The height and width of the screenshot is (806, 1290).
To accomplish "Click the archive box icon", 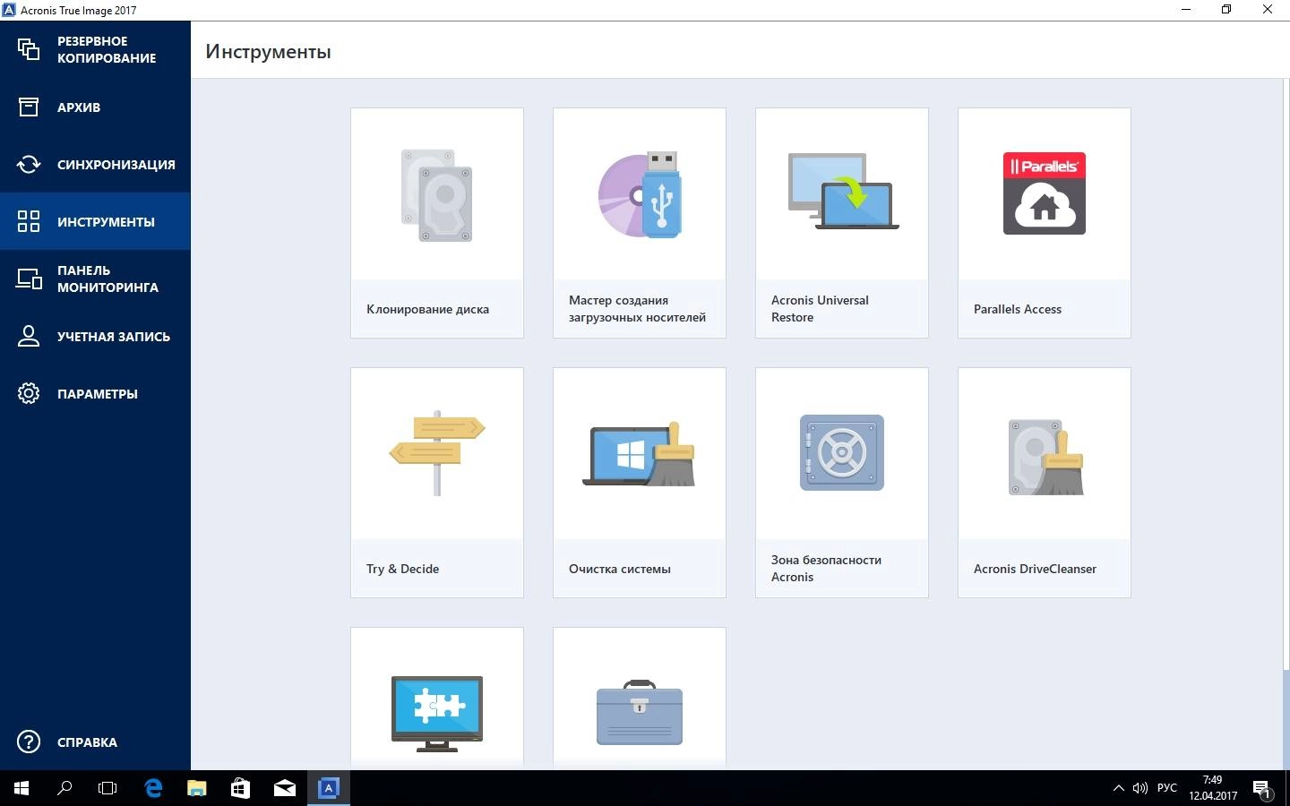I will tap(29, 107).
